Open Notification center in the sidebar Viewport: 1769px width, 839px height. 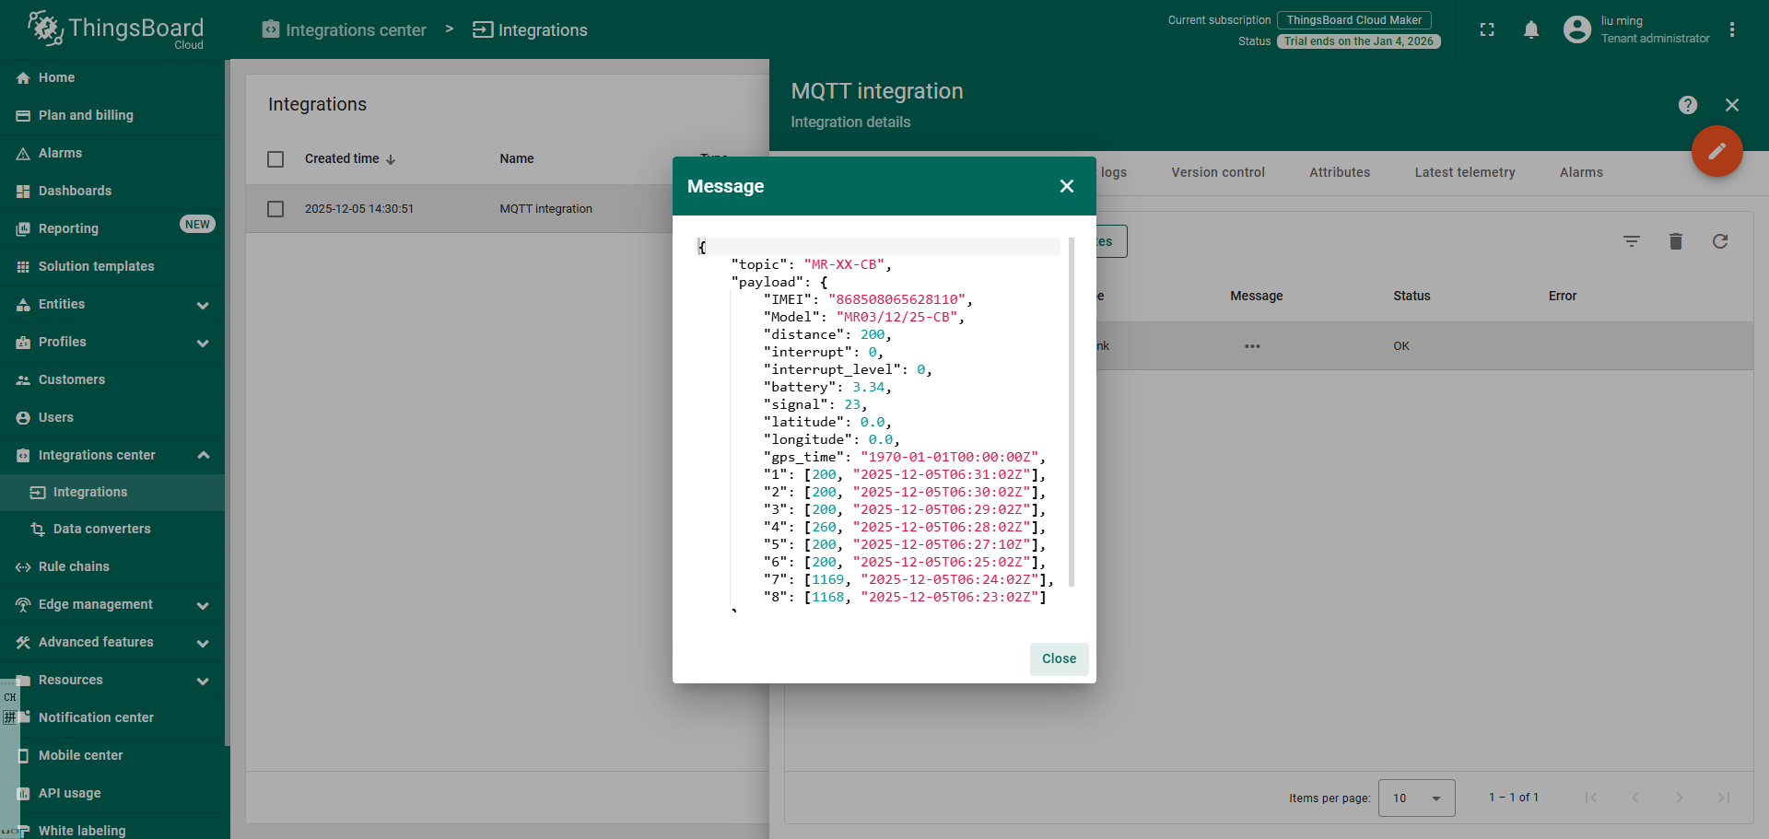[112, 718]
